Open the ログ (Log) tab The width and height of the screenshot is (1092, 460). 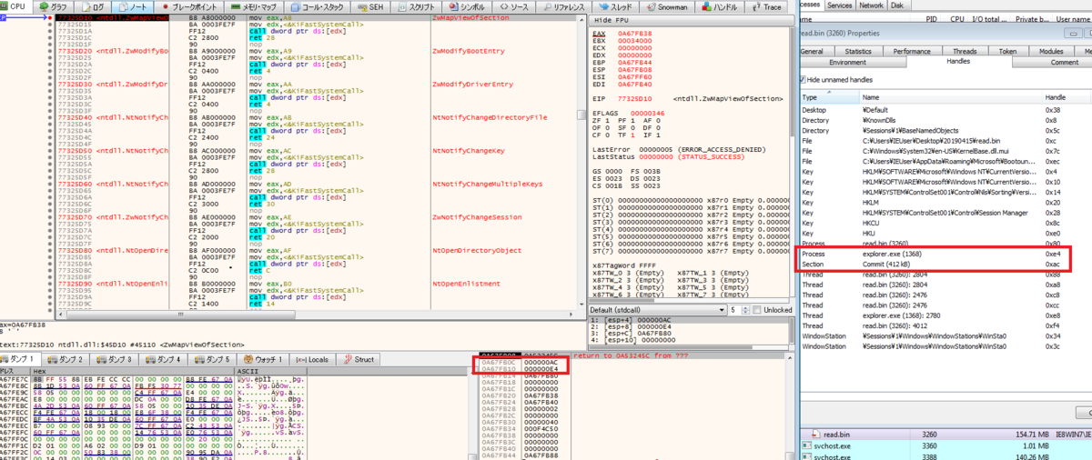(x=93, y=6)
